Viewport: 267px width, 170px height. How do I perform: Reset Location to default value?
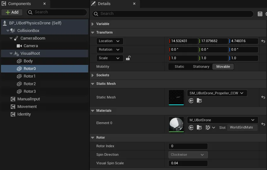tap(263, 41)
